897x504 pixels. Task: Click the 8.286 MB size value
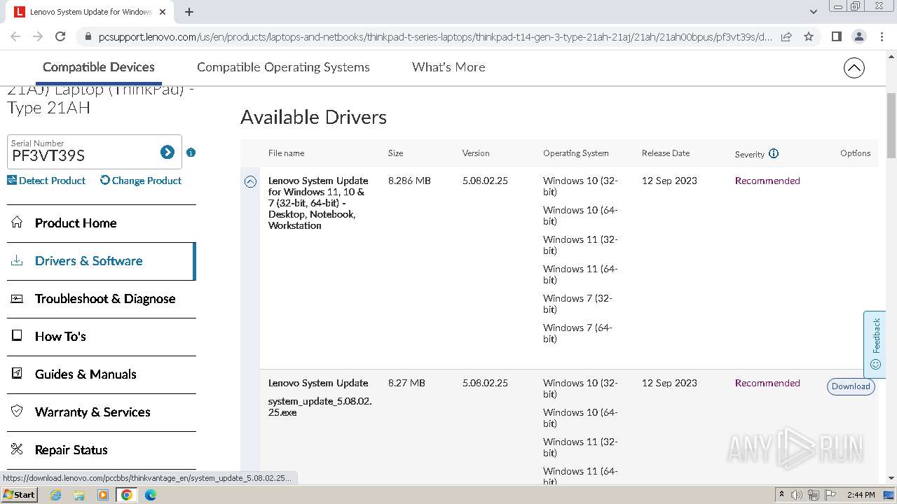coord(409,181)
